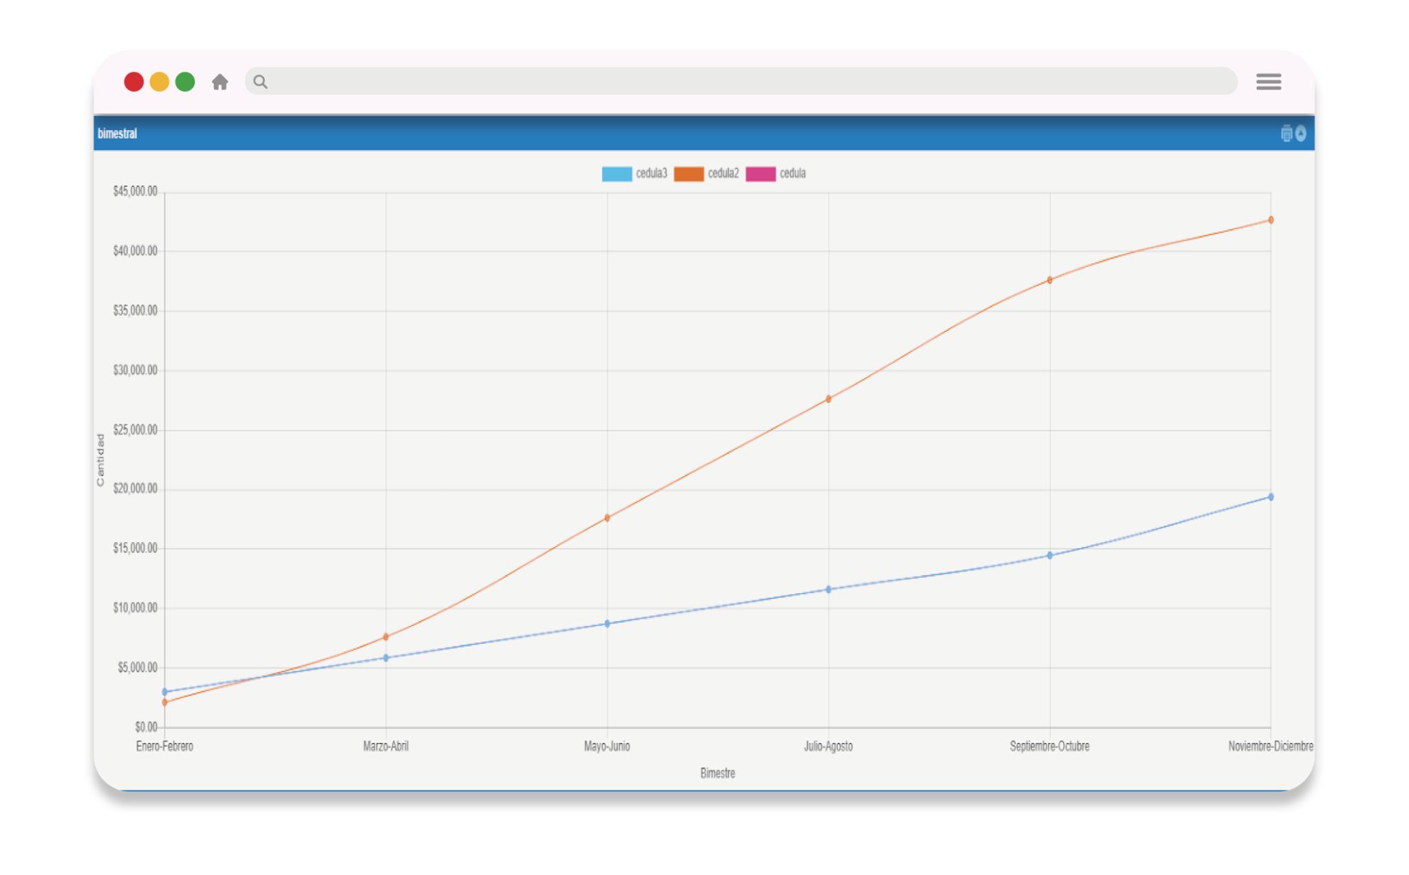The width and height of the screenshot is (1409, 875).
Task: Click orange data point at Septiembre-Octubre
Action: [1050, 280]
